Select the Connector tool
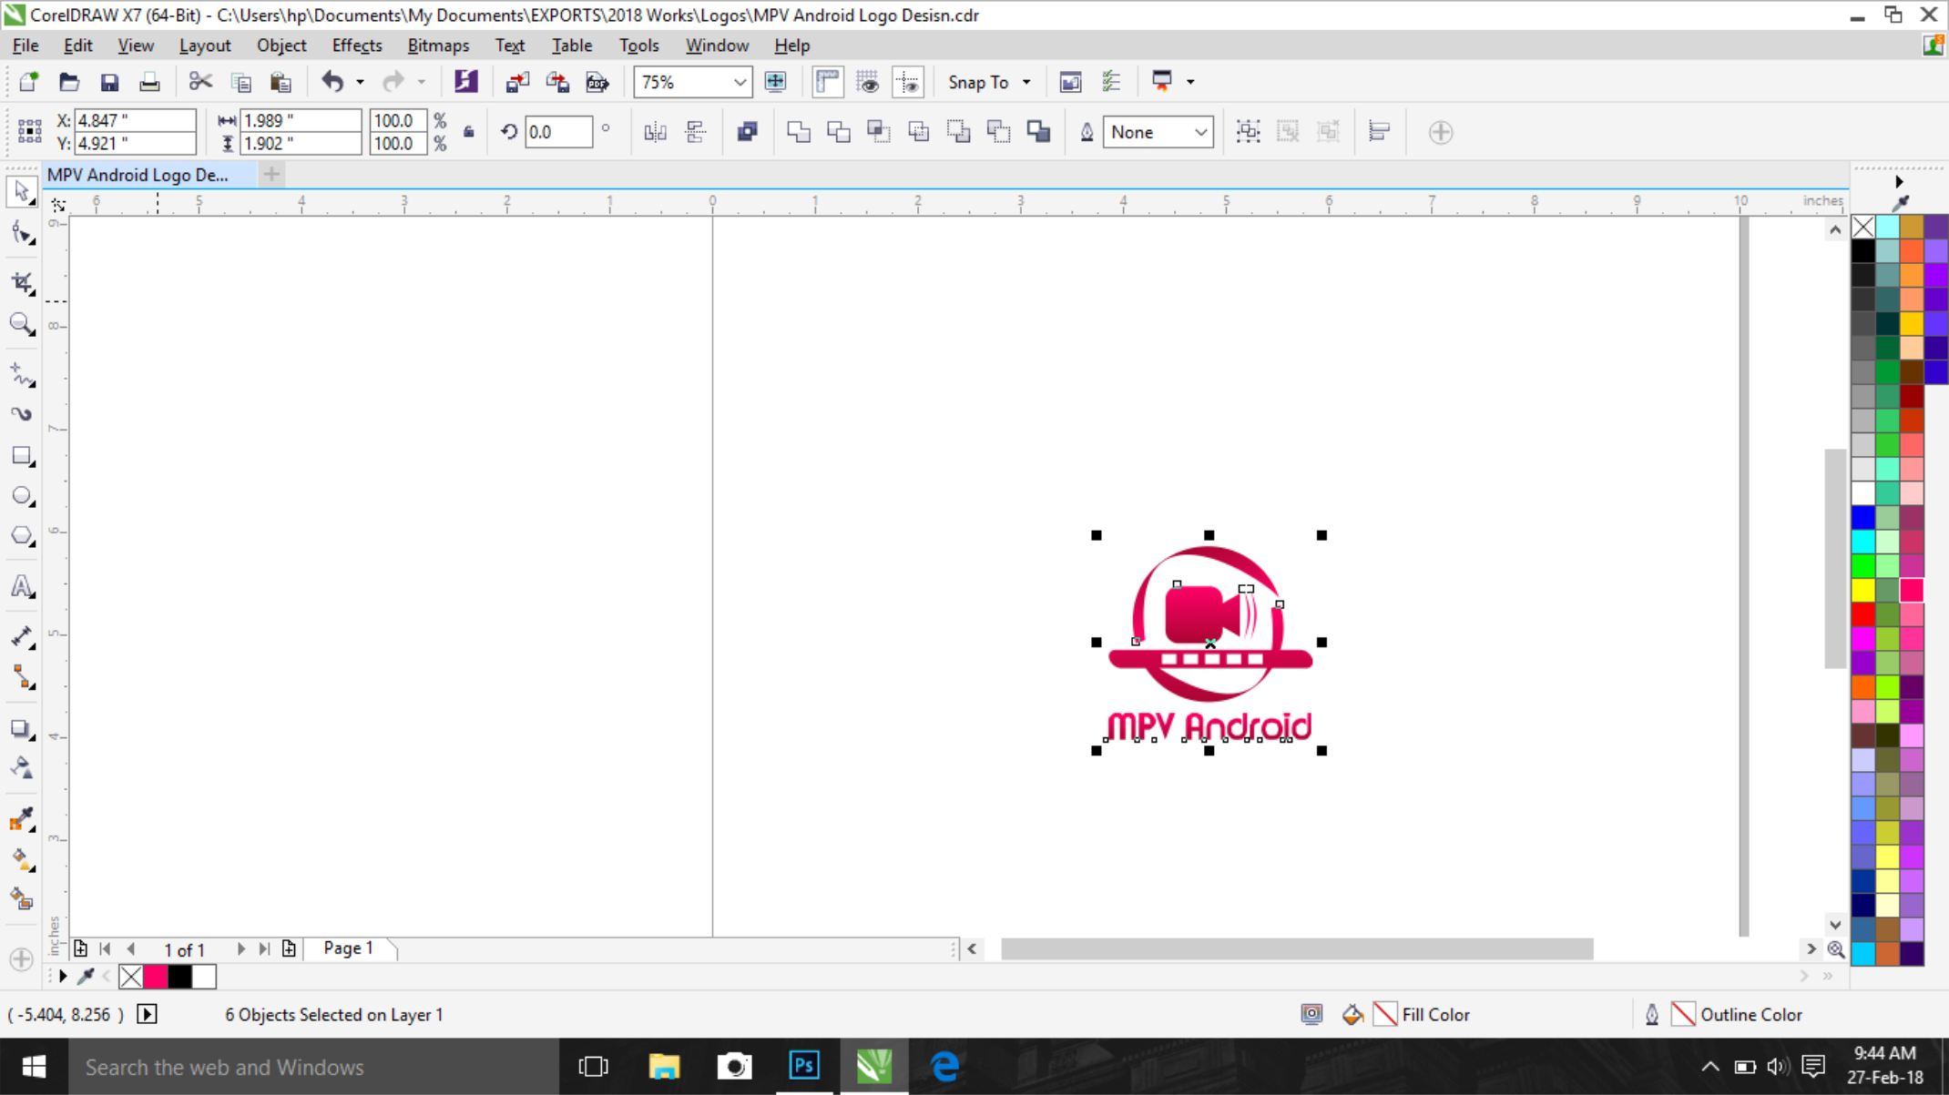 22,677
